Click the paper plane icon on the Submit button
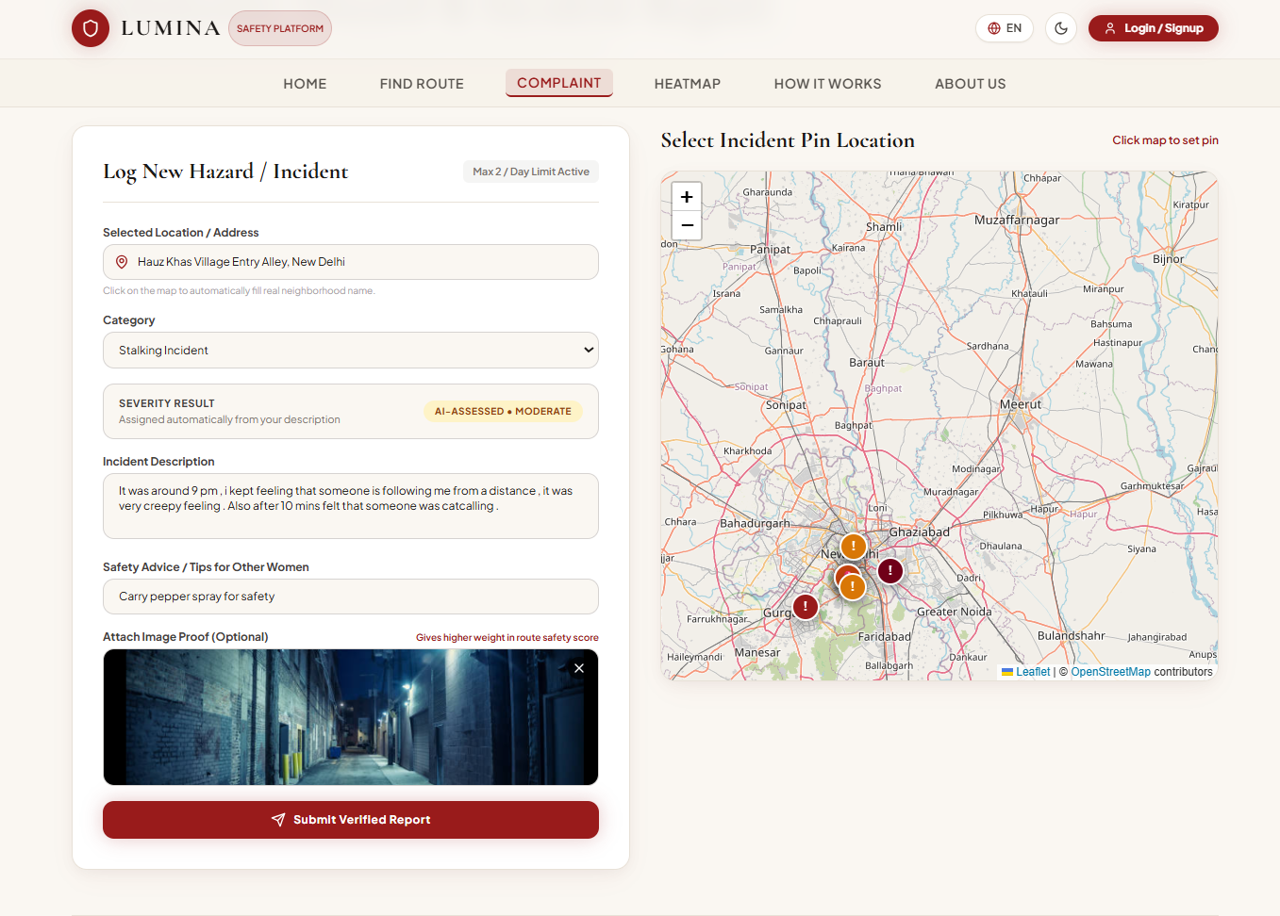 click(x=278, y=820)
